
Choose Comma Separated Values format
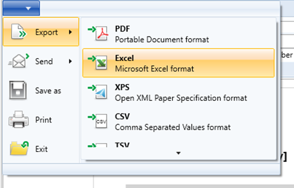tap(178, 121)
